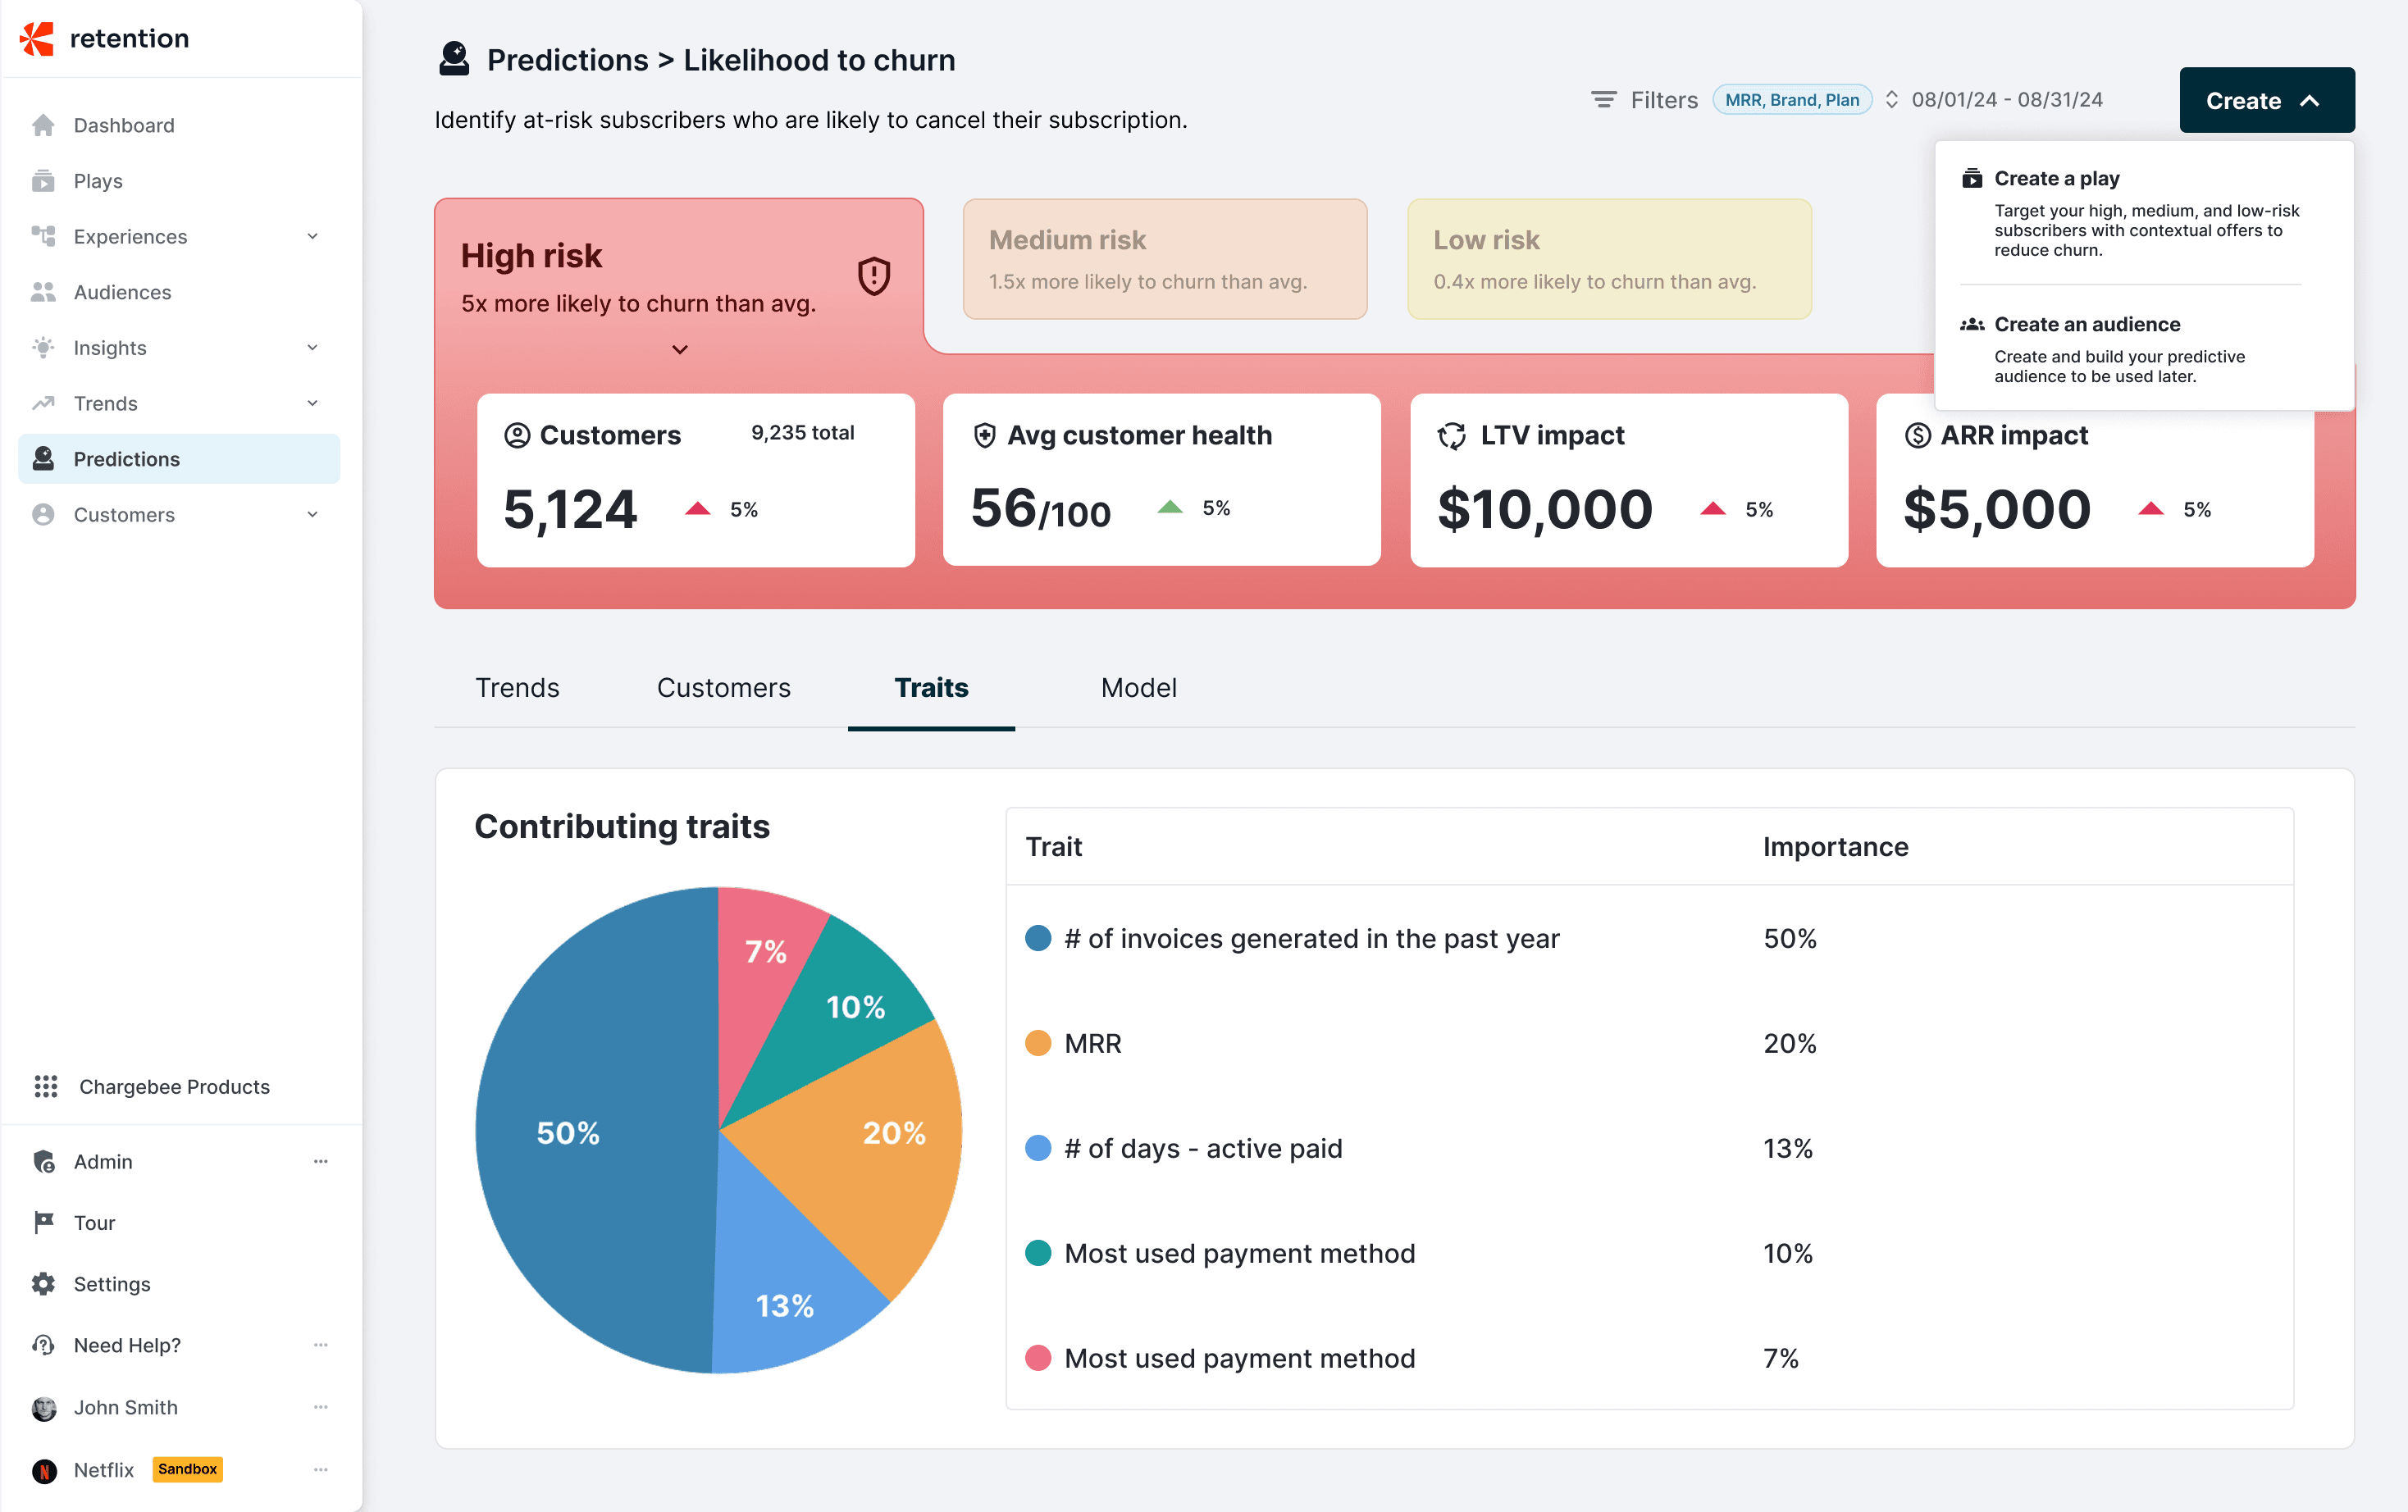Expand the Experiences sidebar menu
The width and height of the screenshot is (2408, 1512).
312,237
